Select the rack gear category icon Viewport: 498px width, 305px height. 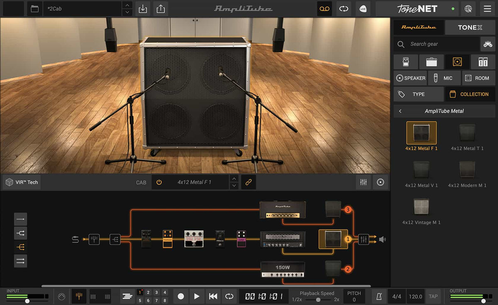click(483, 62)
